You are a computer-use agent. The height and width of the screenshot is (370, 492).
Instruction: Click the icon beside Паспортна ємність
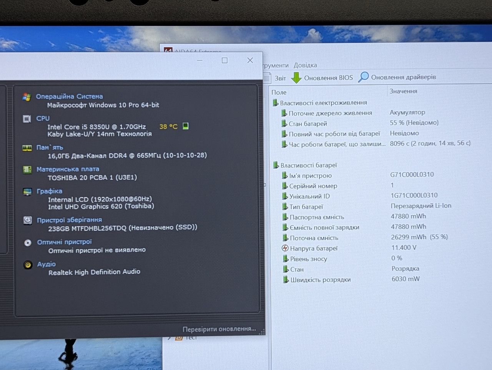[x=285, y=217]
